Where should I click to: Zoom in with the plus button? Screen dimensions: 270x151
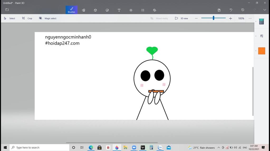(x=230, y=18)
